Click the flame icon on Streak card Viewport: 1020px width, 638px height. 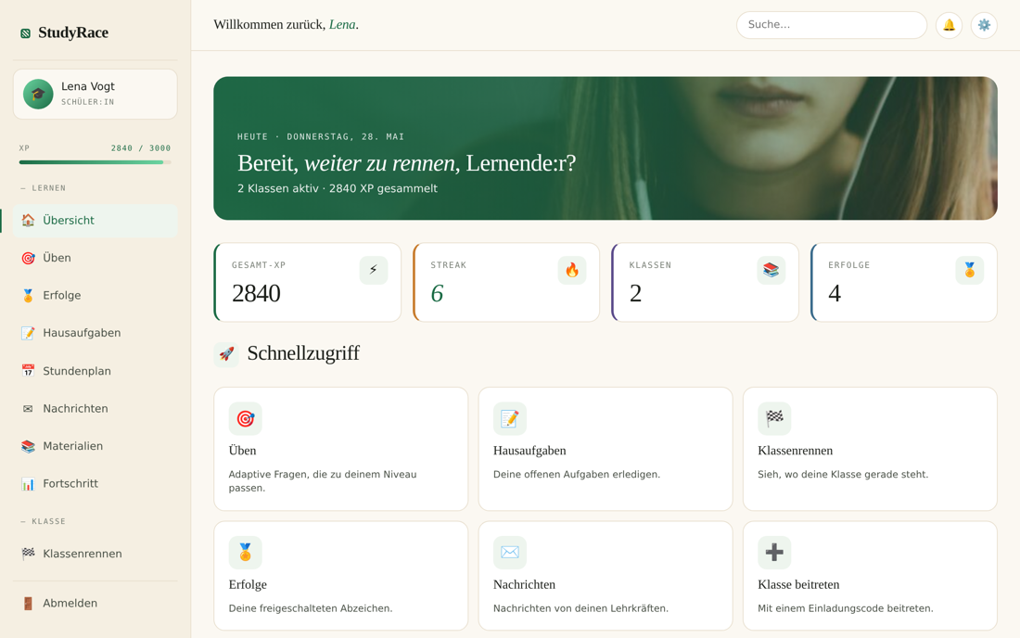tap(572, 270)
